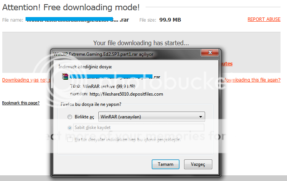
Task: Follow the 'Downloading was not' red link
Action: coord(26,80)
